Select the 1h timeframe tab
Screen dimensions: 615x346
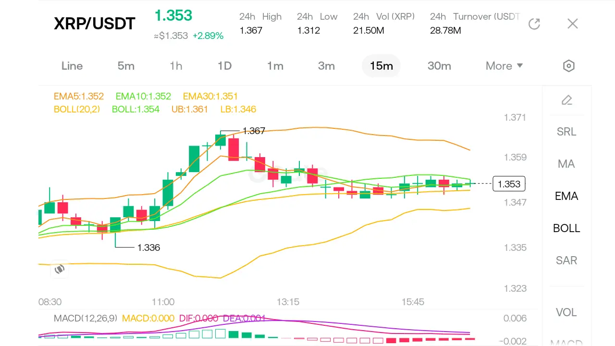(x=176, y=66)
